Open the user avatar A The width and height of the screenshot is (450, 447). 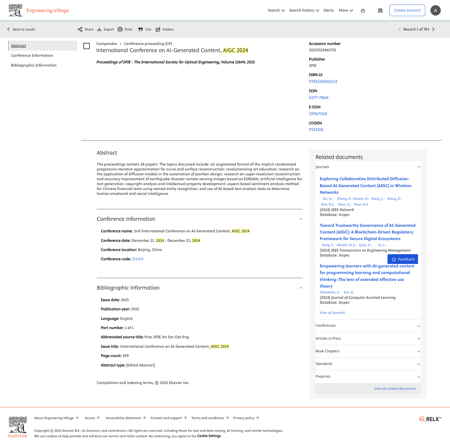click(x=435, y=10)
